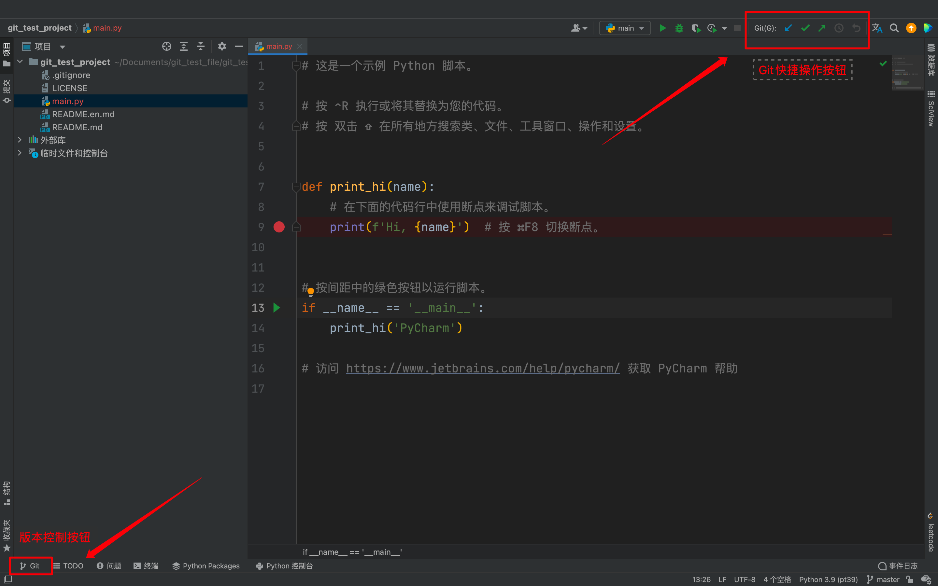Click the code with me user icon
Viewport: 938px width, 586px height.
point(579,28)
